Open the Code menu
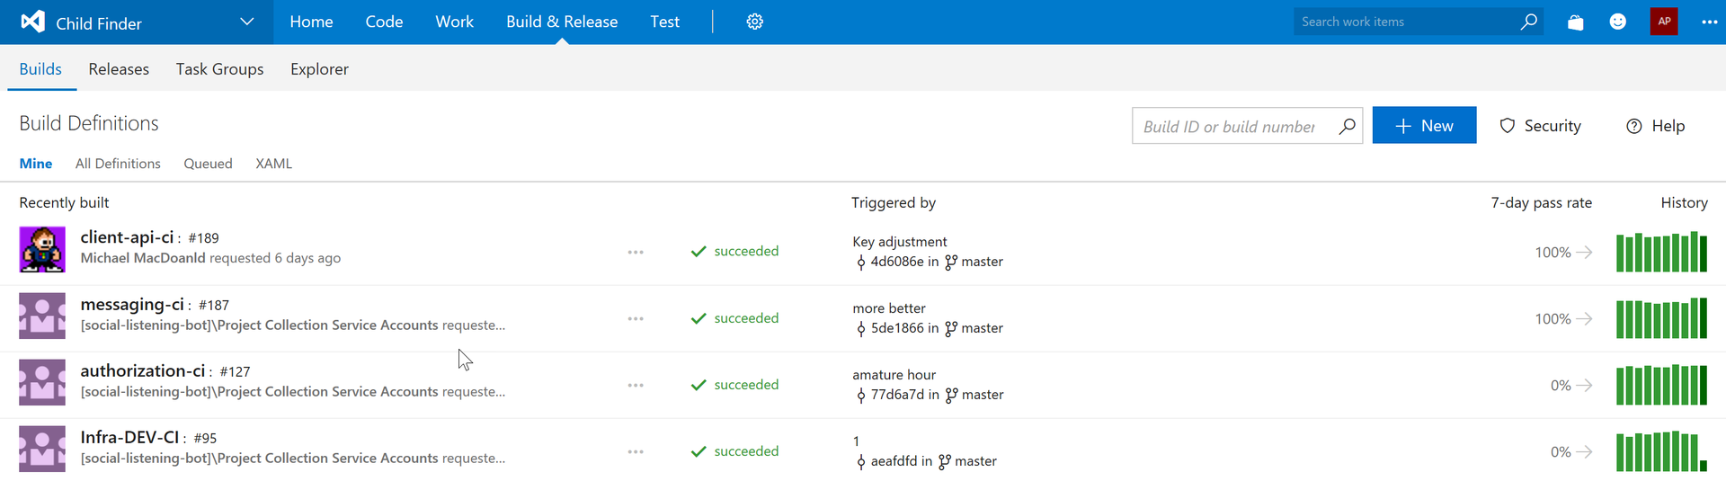Viewport: 1726px width, 490px height. pyautogui.click(x=384, y=22)
